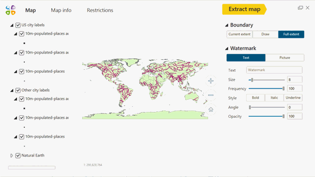Expand the Natural Earth layer group
The image size is (315, 177).
(12, 156)
